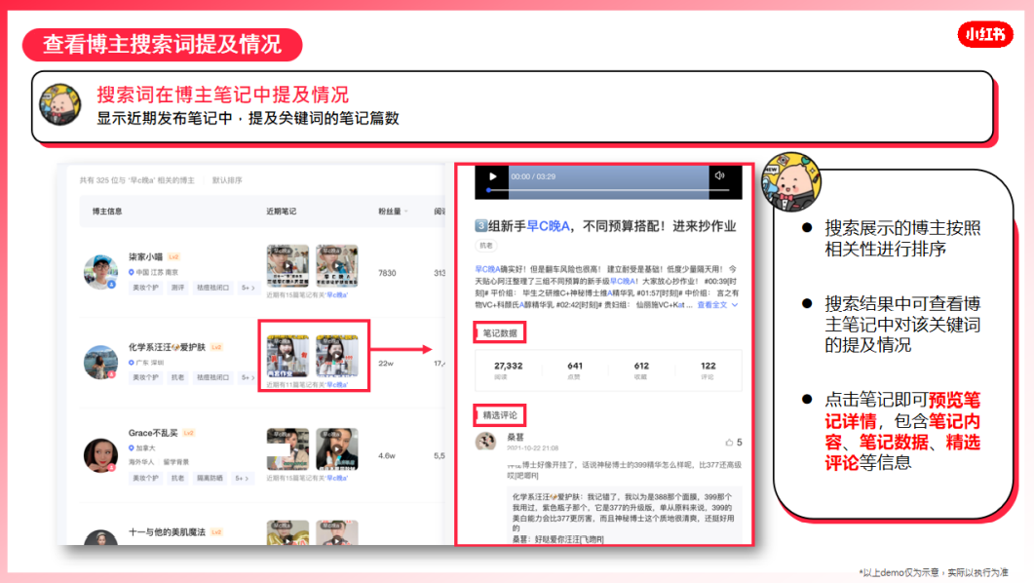Click the mascot with megaphone icon
Viewport: 1034px width, 583px height.
(x=791, y=181)
